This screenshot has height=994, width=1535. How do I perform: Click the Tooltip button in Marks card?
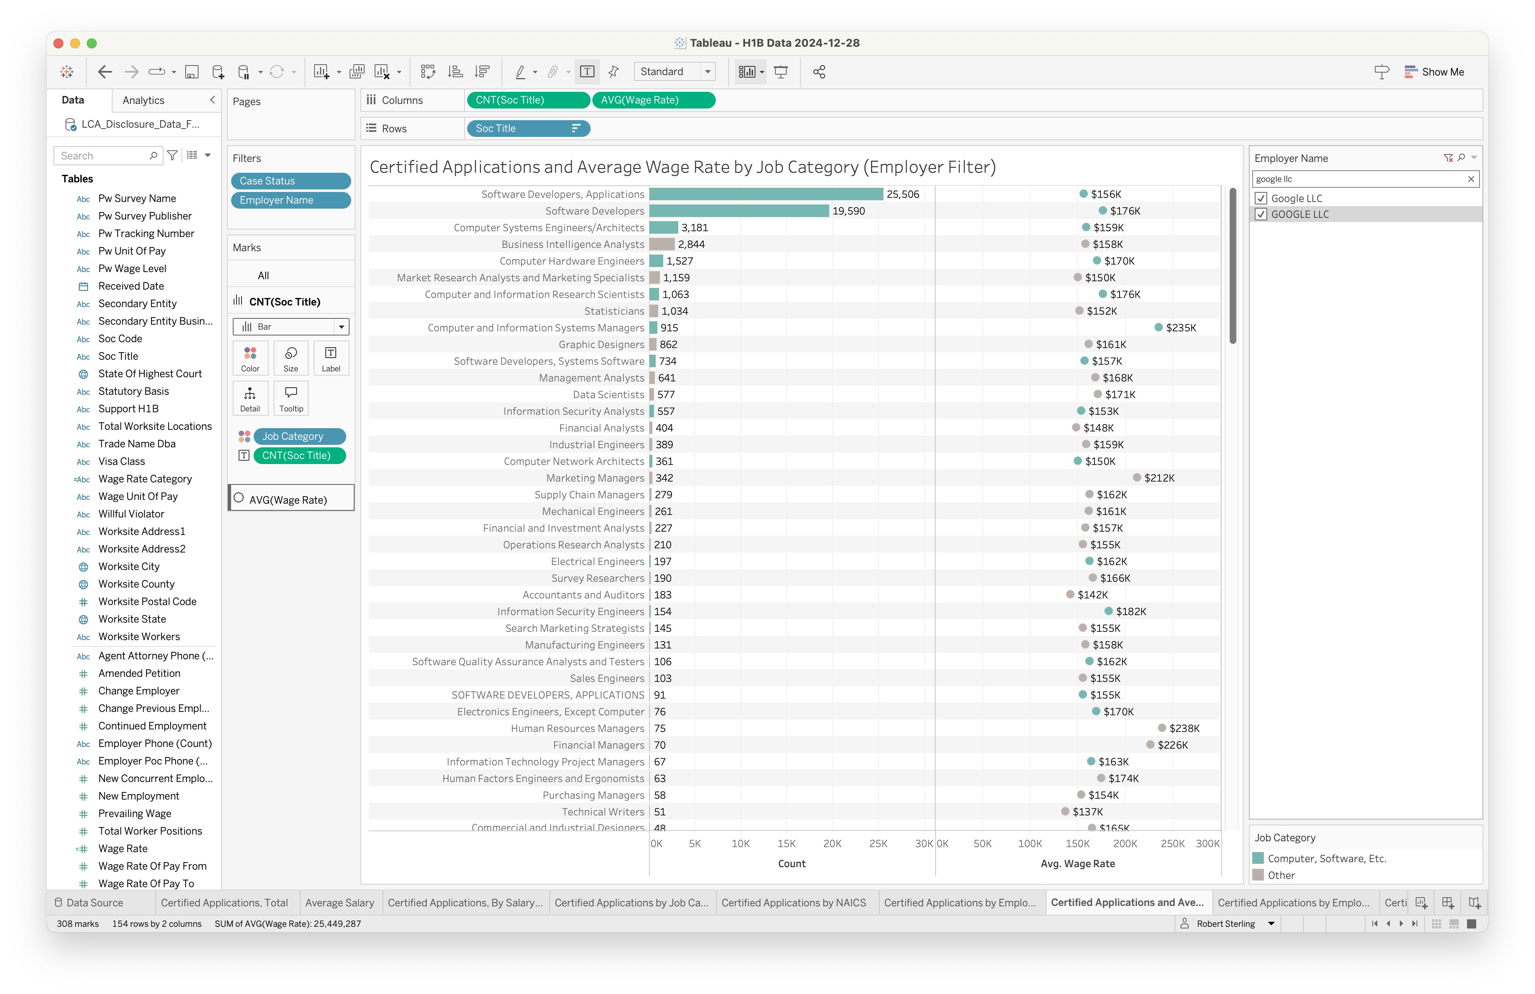291,398
